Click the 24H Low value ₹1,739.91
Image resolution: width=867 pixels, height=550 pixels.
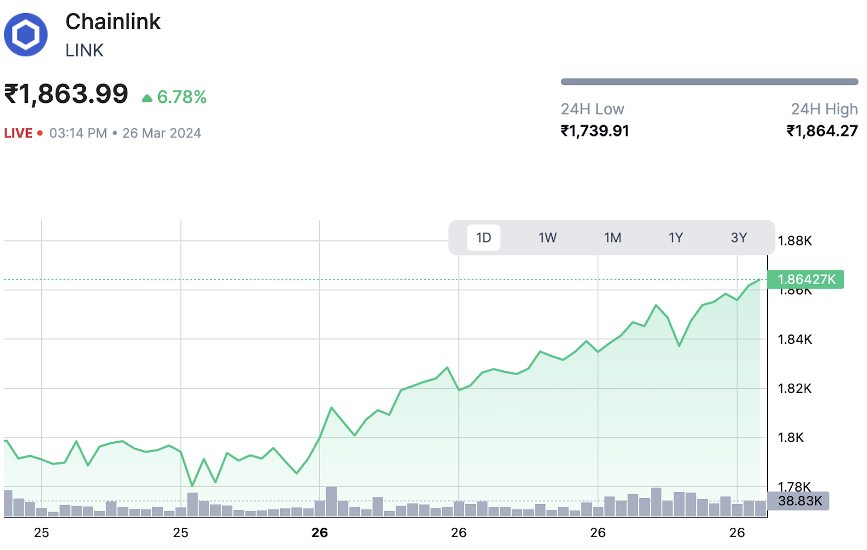(594, 131)
